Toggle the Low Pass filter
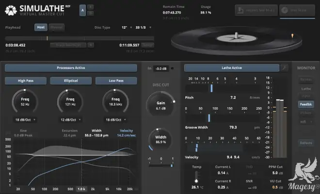The height and width of the screenshot is (194, 320). click(x=116, y=81)
